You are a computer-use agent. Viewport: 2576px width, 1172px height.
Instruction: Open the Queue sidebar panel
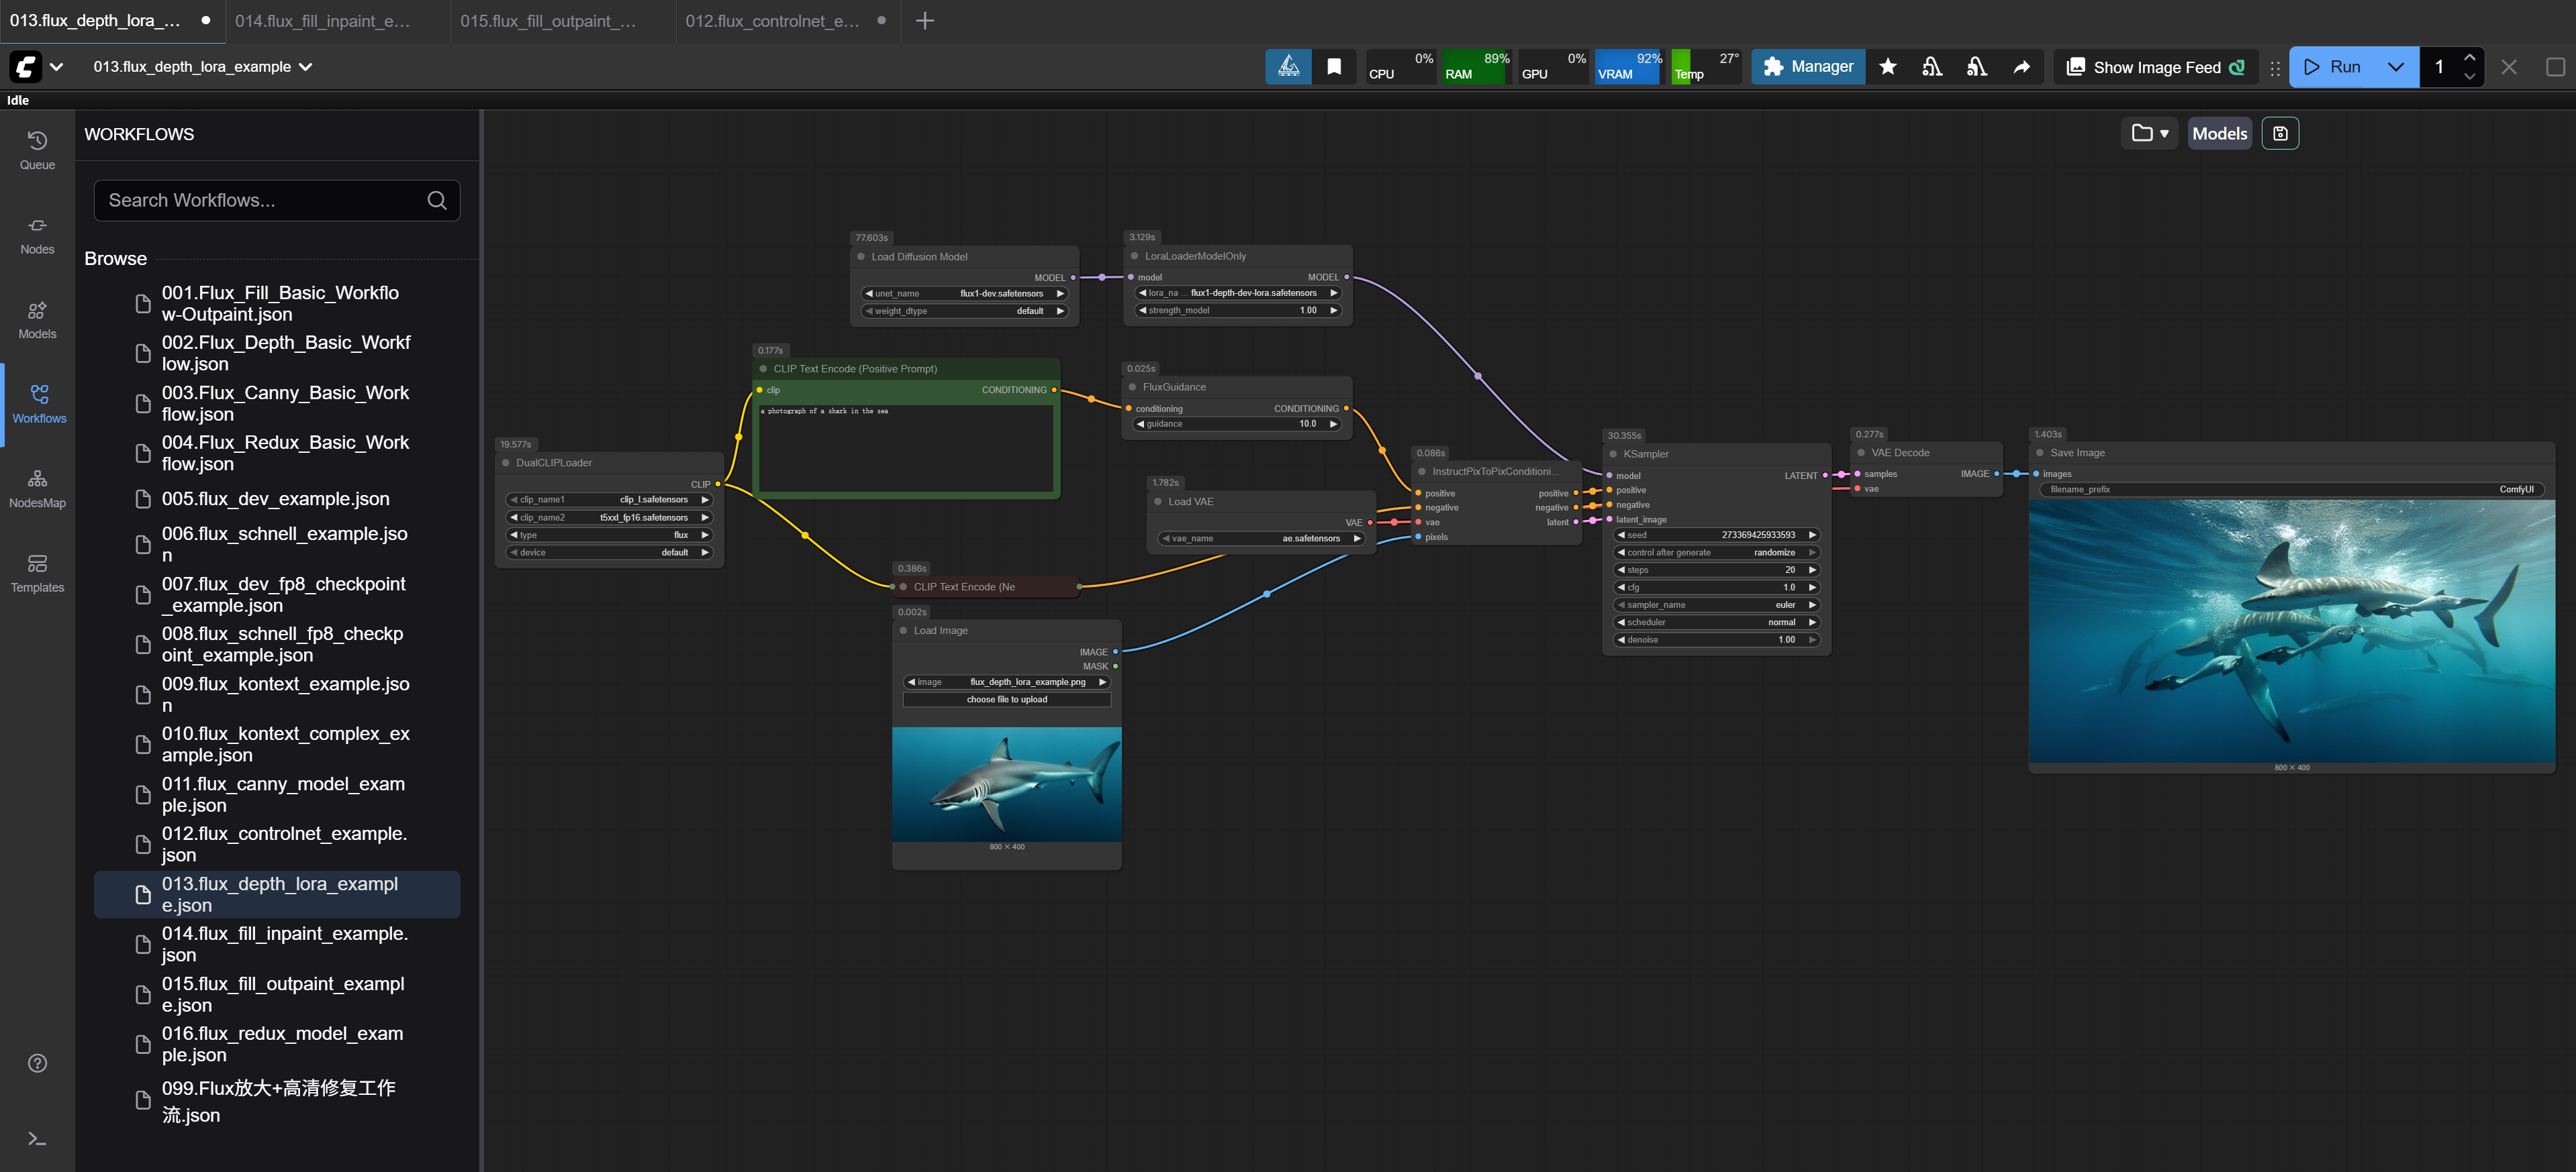37,150
